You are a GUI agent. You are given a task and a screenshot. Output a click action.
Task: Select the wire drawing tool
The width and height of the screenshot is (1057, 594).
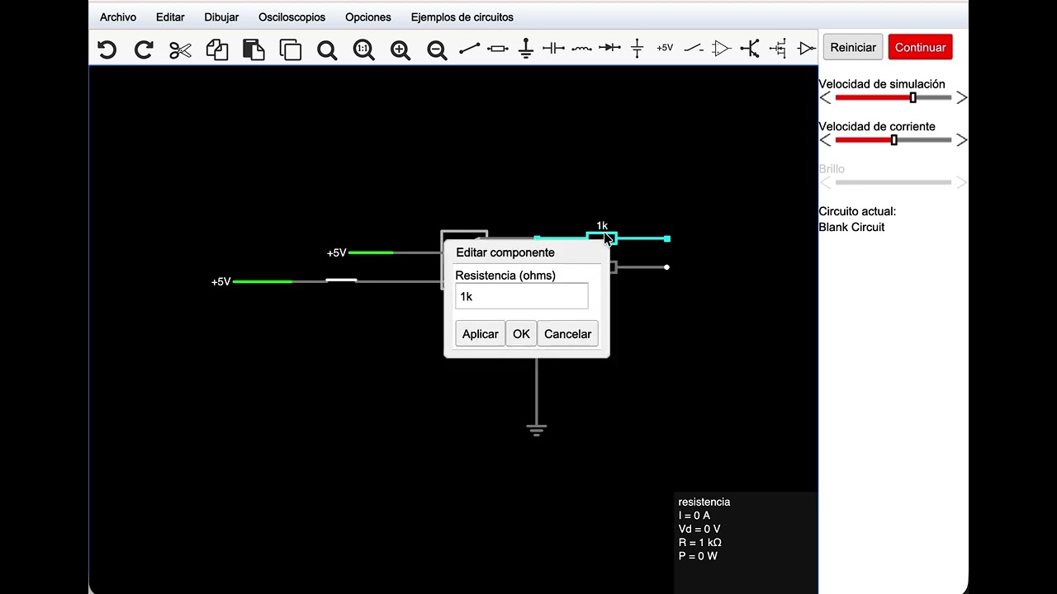point(469,49)
